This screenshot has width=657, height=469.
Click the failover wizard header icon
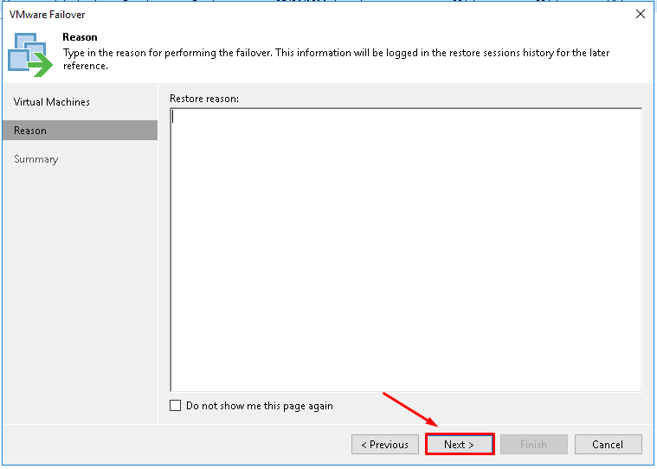[30, 55]
